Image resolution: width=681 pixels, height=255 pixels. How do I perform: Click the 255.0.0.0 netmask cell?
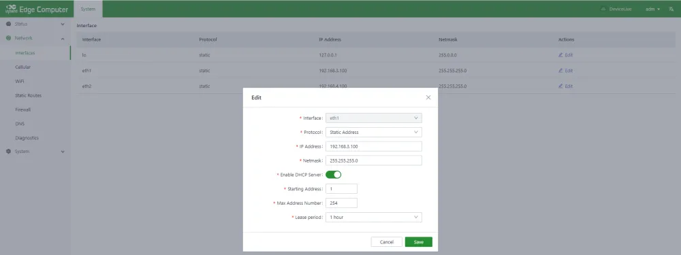pos(448,55)
